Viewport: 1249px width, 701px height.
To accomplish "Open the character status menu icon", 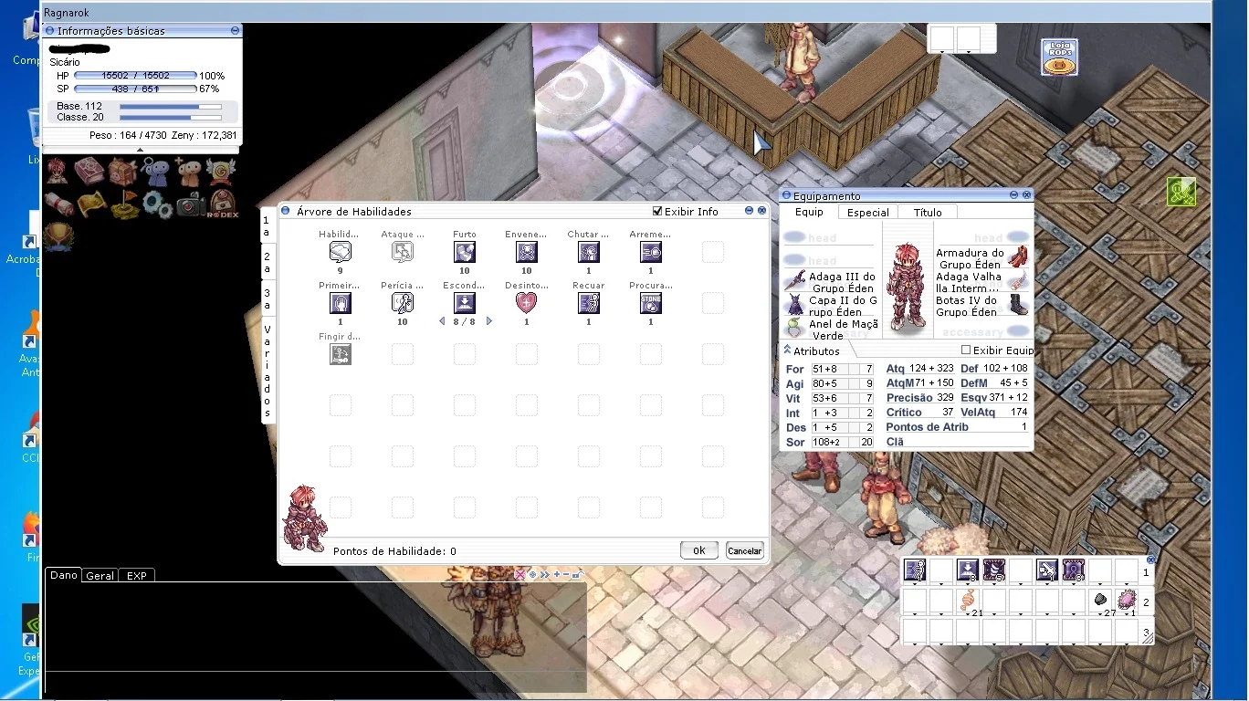I will coord(58,171).
